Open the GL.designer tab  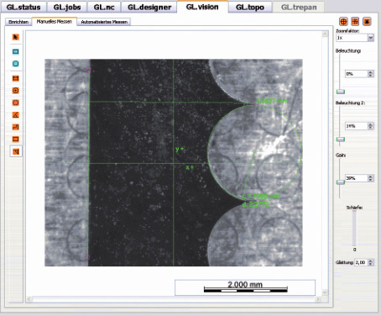(149, 8)
